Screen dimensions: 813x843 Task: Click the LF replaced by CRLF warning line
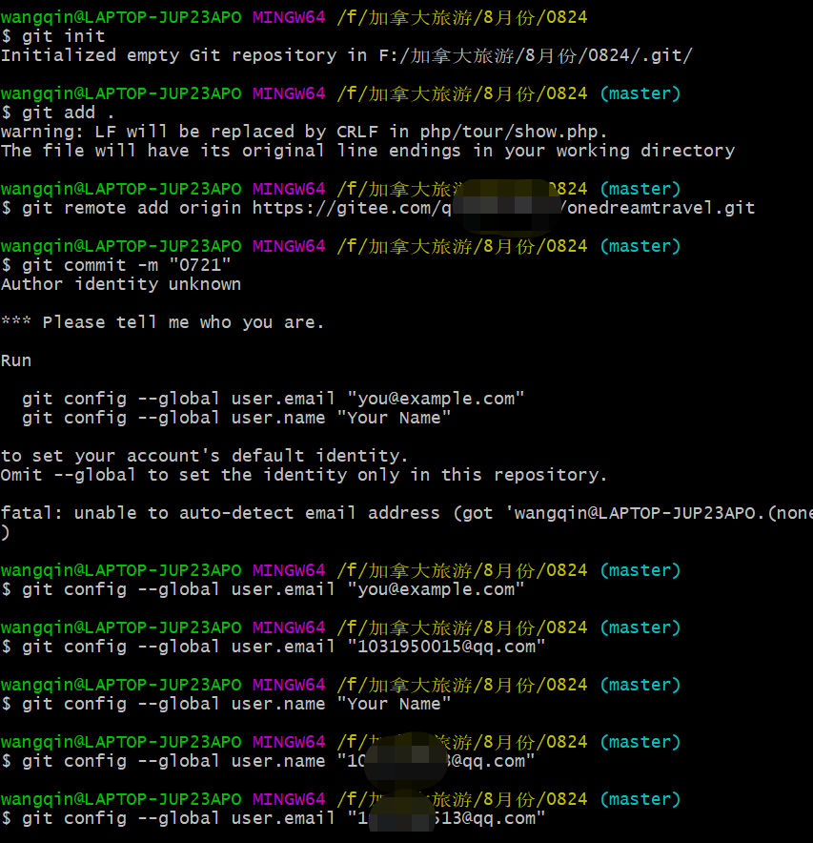click(x=304, y=132)
